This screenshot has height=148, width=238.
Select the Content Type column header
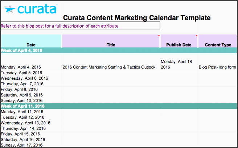point(218,45)
